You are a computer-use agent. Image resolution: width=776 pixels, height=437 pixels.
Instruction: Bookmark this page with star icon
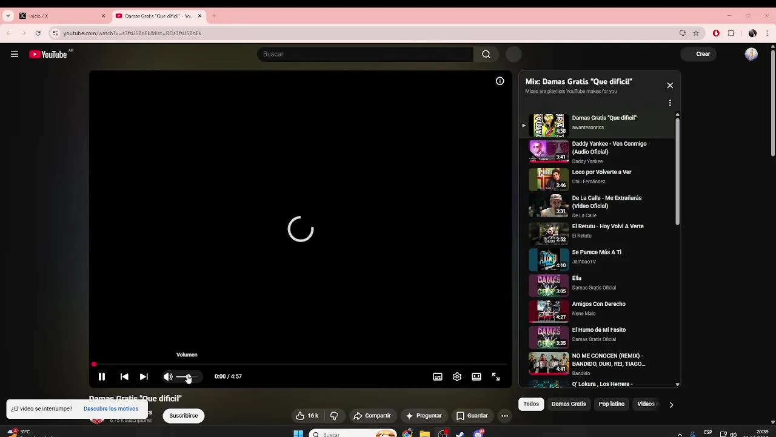click(696, 33)
